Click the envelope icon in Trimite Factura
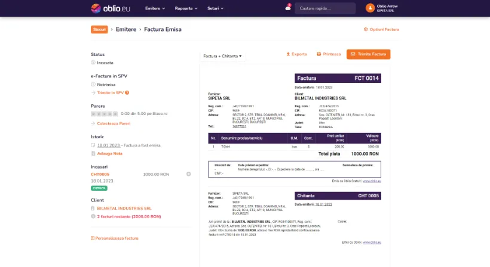The image size is (490, 267). tap(353, 54)
